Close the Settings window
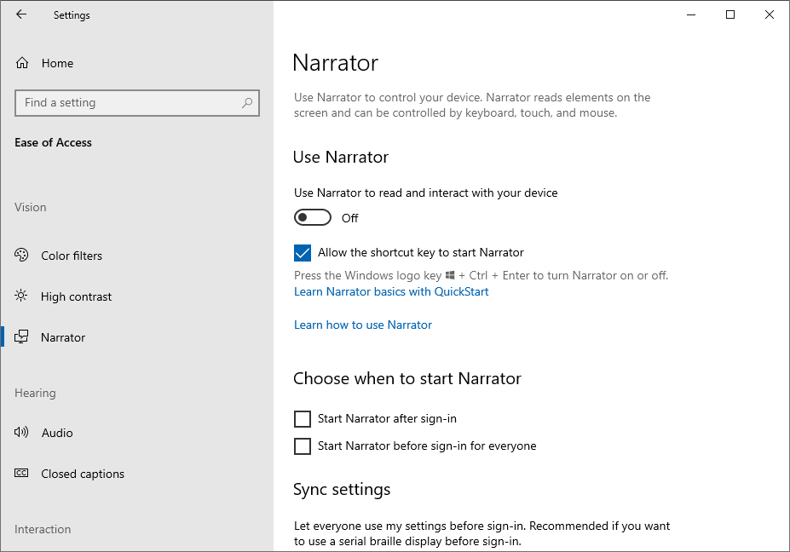The width and height of the screenshot is (790, 552). (770, 14)
